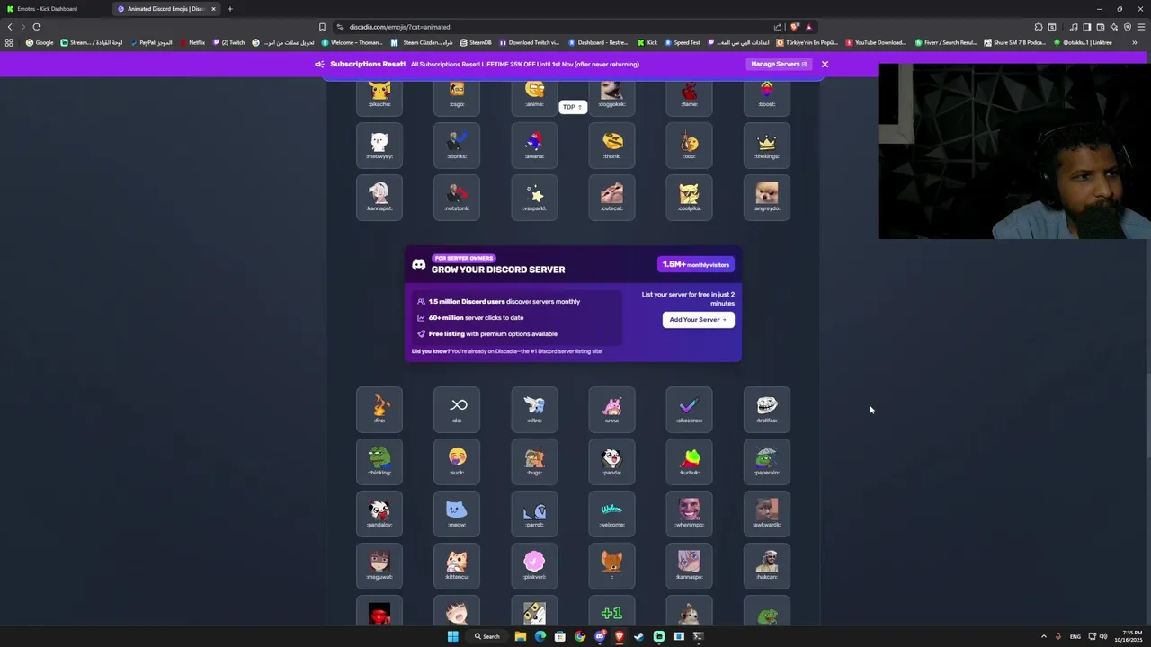1151x647 pixels.
Task: Open the SteamDB bookmark
Action: 476,42
